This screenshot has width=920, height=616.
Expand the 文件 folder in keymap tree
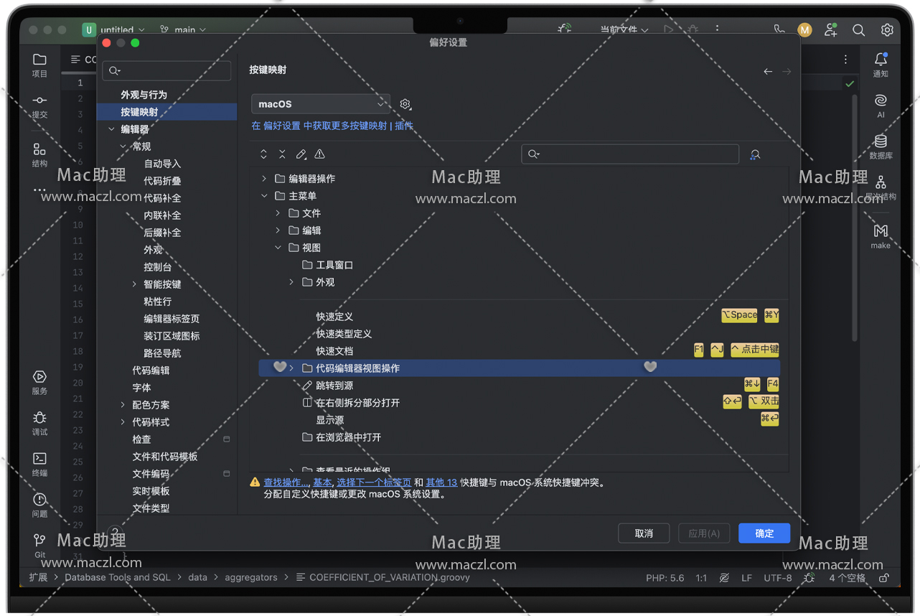[x=278, y=213]
